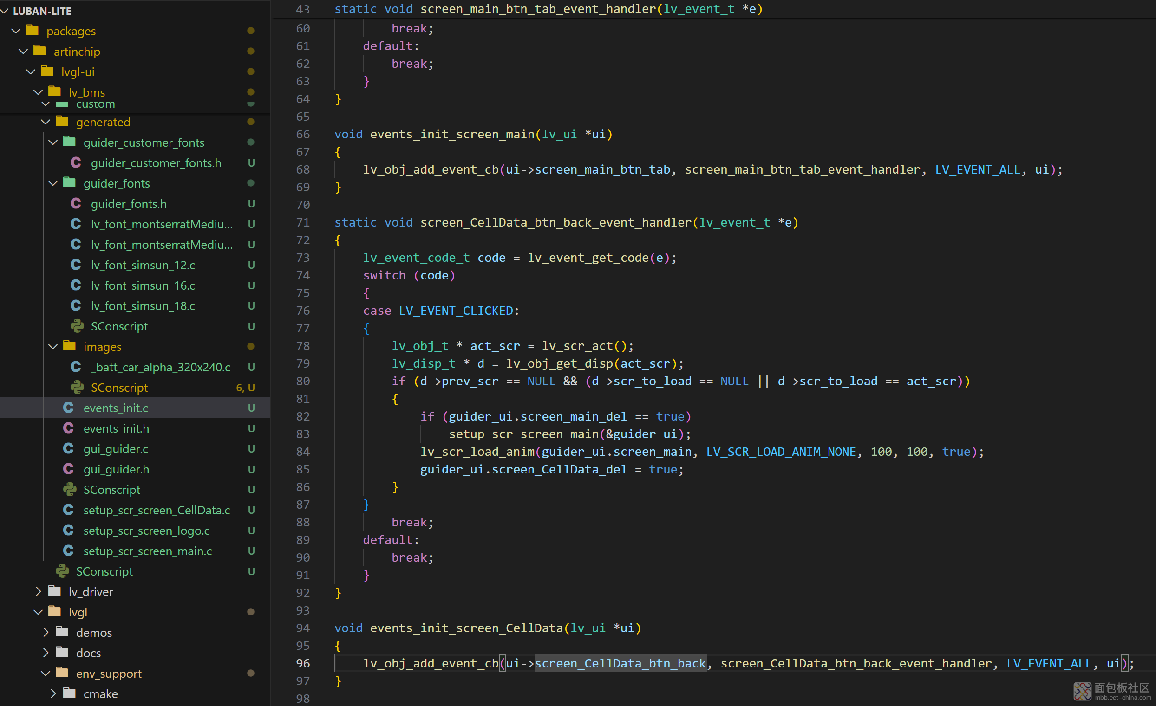Expand the docs folder chevron
The image size is (1156, 706).
point(46,653)
